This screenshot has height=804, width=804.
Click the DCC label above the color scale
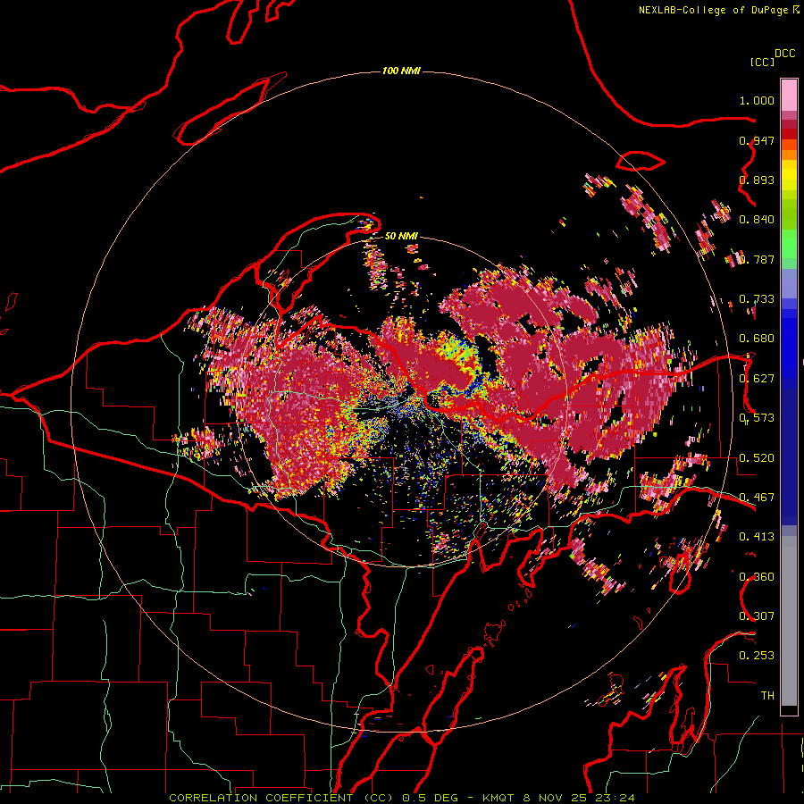pyautogui.click(x=785, y=54)
